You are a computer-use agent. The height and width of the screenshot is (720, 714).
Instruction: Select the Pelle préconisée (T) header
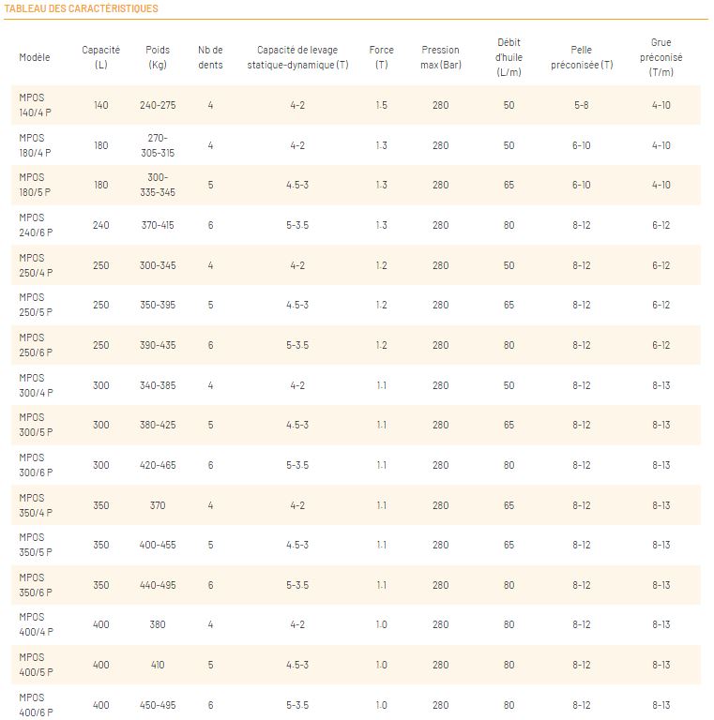coord(581,57)
